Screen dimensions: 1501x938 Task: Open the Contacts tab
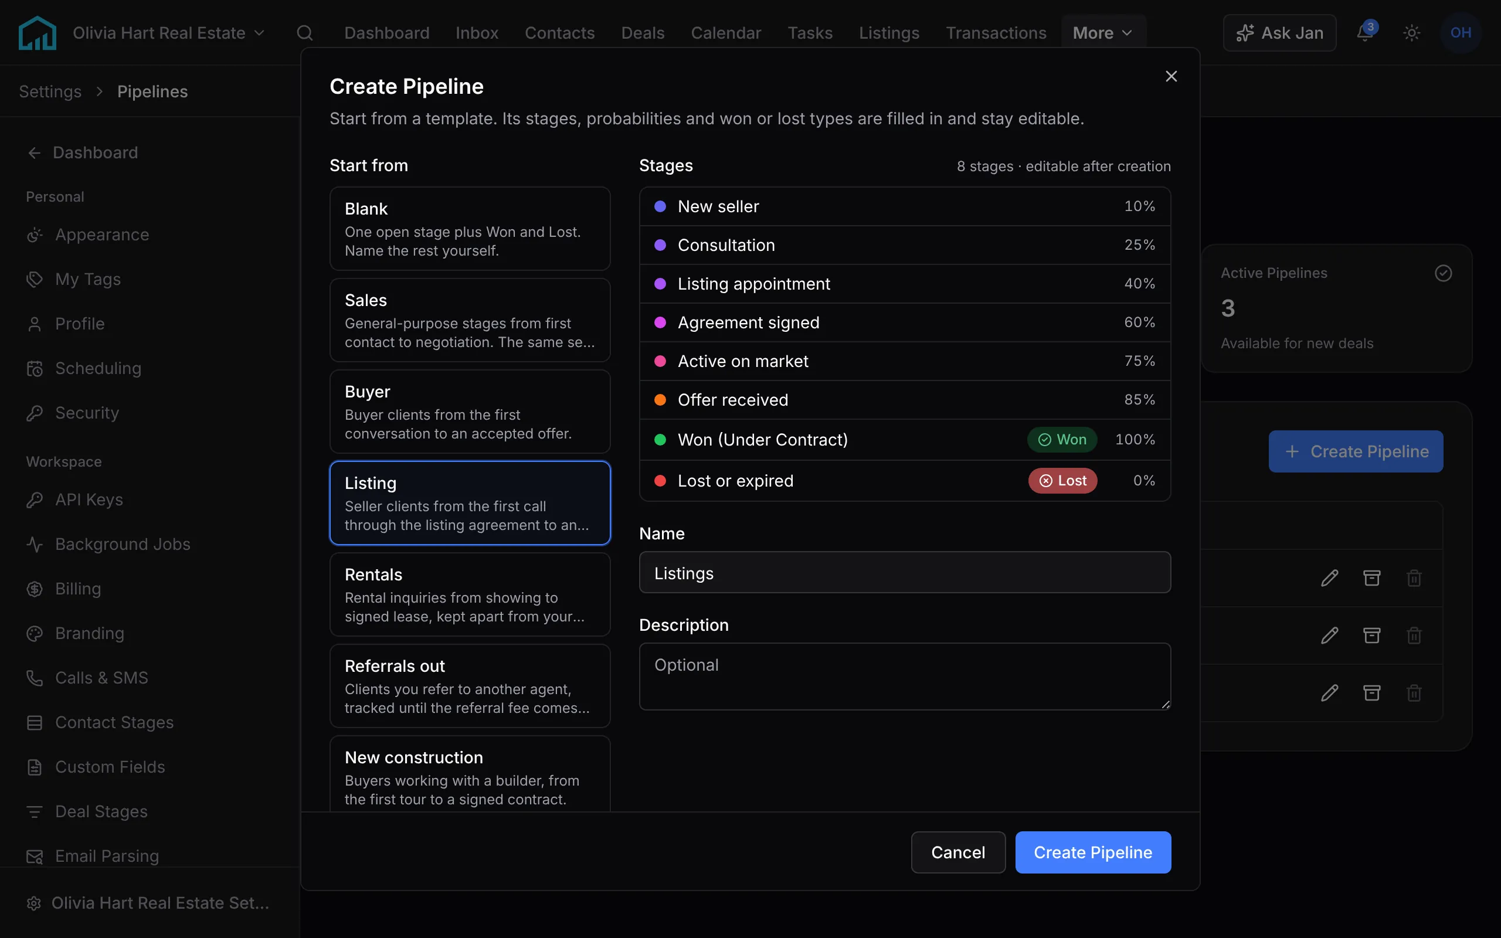[559, 33]
